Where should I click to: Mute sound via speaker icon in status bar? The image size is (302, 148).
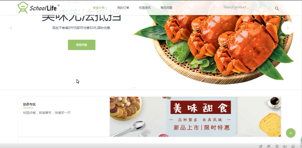coord(285,146)
